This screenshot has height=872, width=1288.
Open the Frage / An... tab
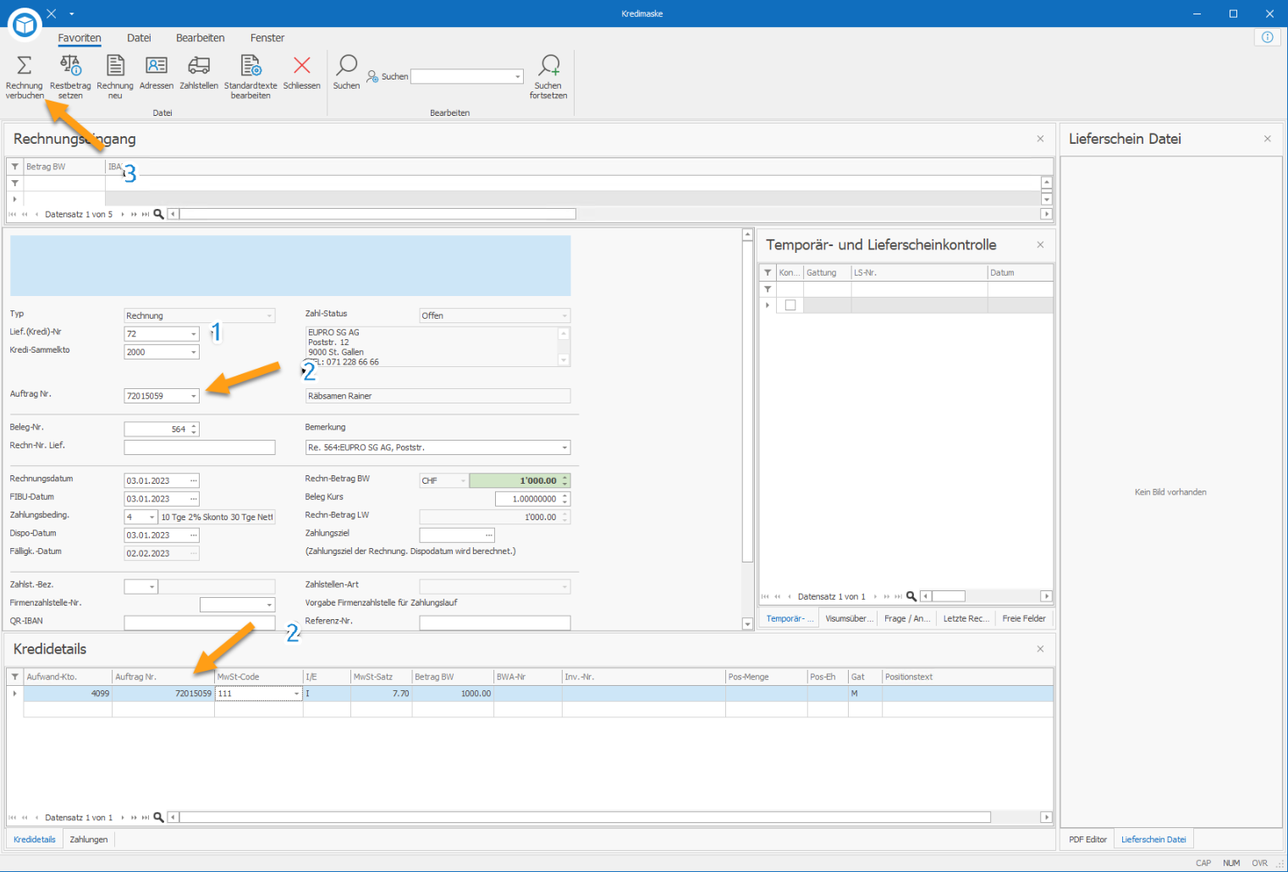pyautogui.click(x=907, y=618)
